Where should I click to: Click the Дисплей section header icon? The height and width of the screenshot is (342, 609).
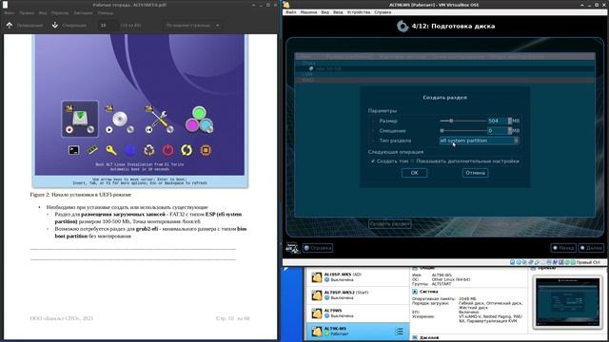(x=415, y=338)
